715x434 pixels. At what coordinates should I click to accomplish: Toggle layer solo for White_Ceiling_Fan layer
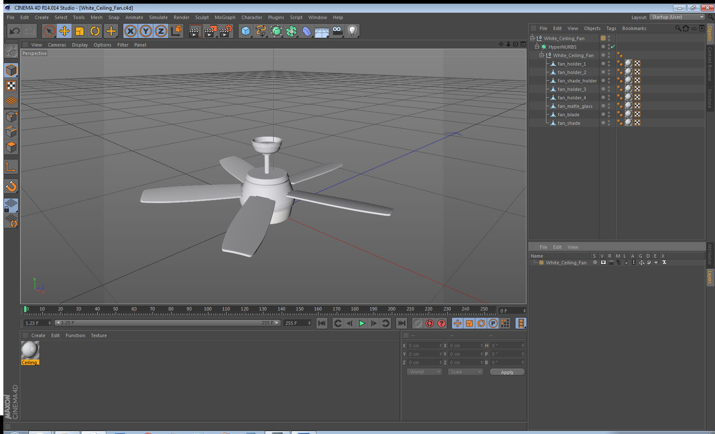(595, 262)
